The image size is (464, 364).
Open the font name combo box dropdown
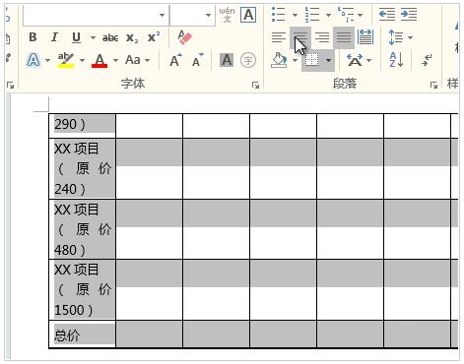click(162, 15)
